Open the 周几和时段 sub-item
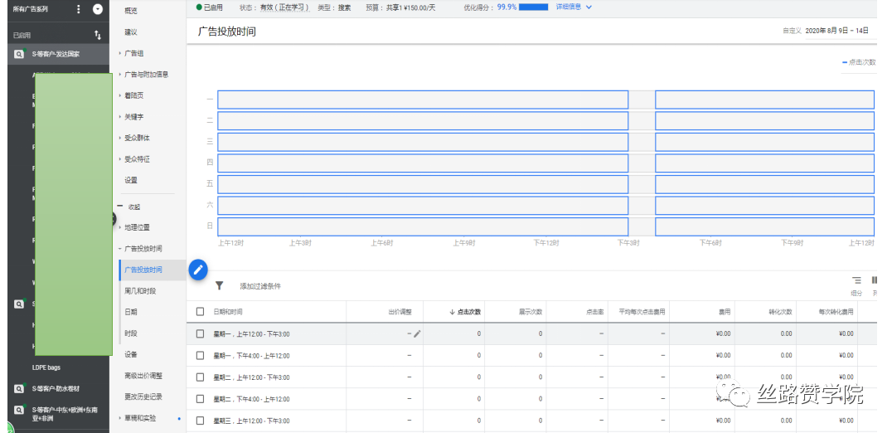Viewport: 892px width, 433px height. tap(140, 291)
